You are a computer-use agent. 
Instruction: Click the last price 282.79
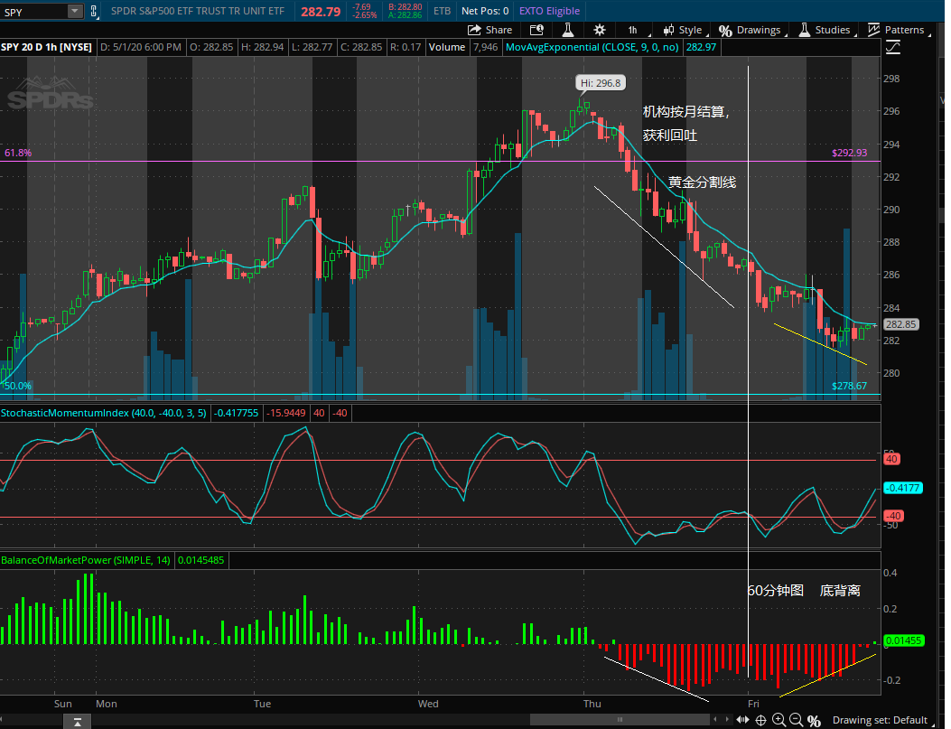pos(321,12)
